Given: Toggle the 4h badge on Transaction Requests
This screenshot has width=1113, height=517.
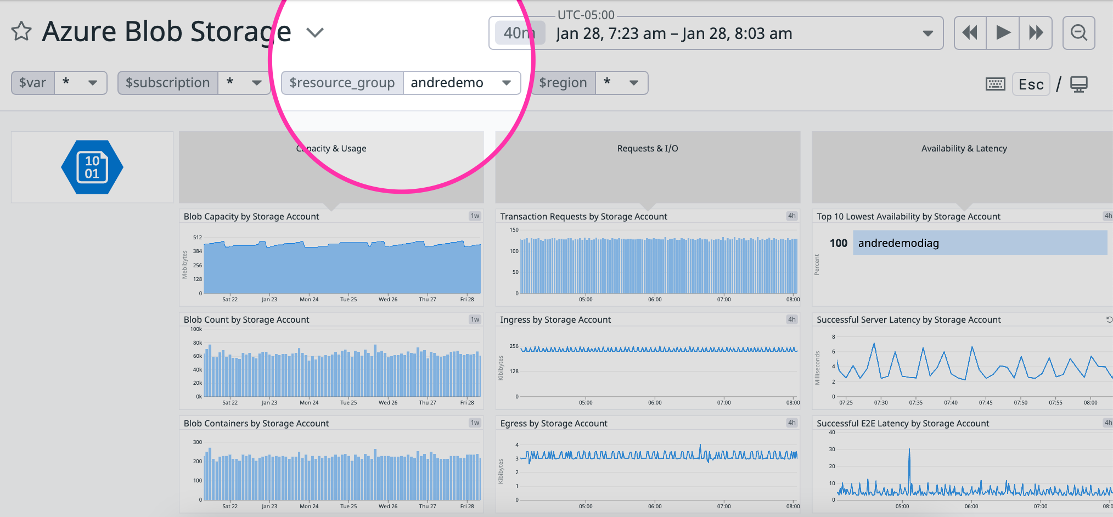Looking at the screenshot, I should pos(791,216).
